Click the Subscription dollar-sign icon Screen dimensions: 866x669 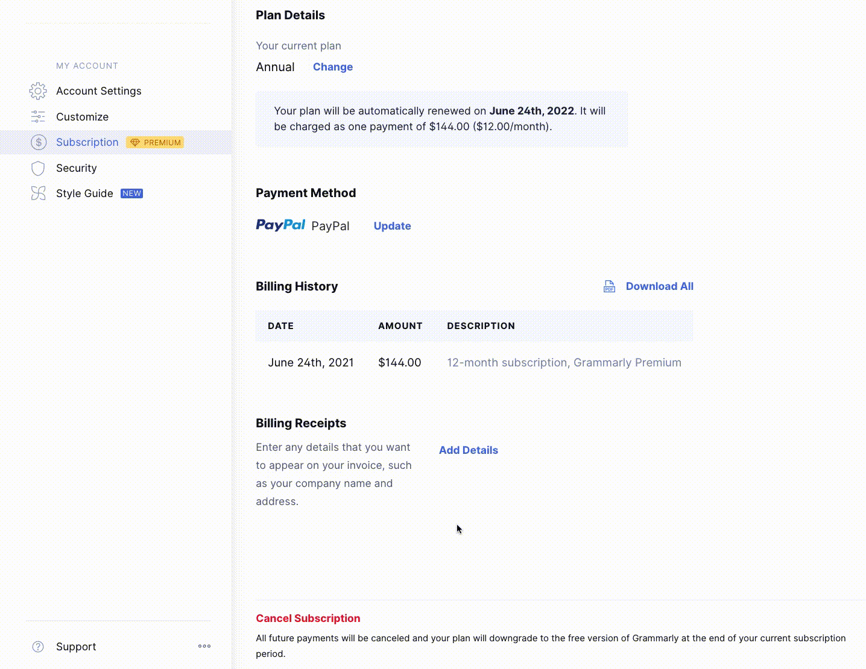click(x=39, y=142)
